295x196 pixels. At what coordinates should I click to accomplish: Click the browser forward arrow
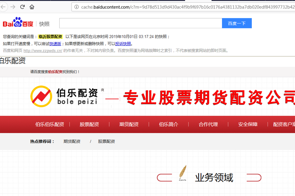[x=13, y=7]
